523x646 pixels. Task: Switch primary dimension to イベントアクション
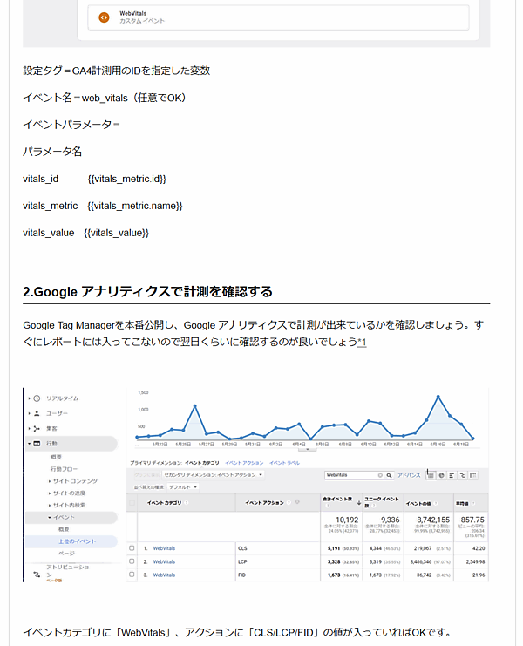244,463
